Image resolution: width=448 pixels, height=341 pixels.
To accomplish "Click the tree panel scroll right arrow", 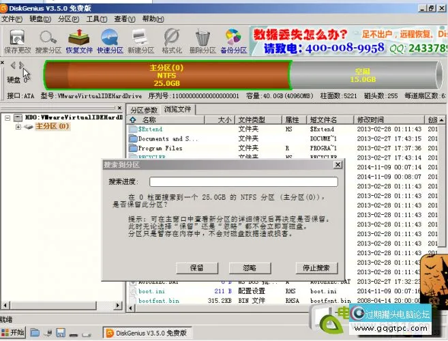I will point(118,306).
